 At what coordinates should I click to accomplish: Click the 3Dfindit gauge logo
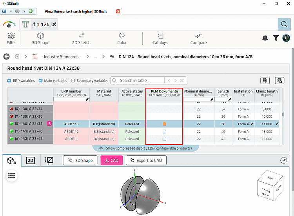[x=9, y=24]
